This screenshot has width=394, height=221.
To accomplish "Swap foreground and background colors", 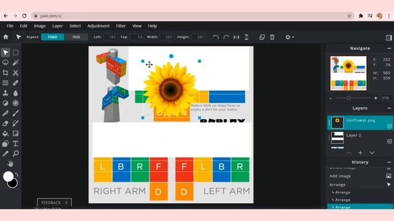I will [x=17, y=174].
